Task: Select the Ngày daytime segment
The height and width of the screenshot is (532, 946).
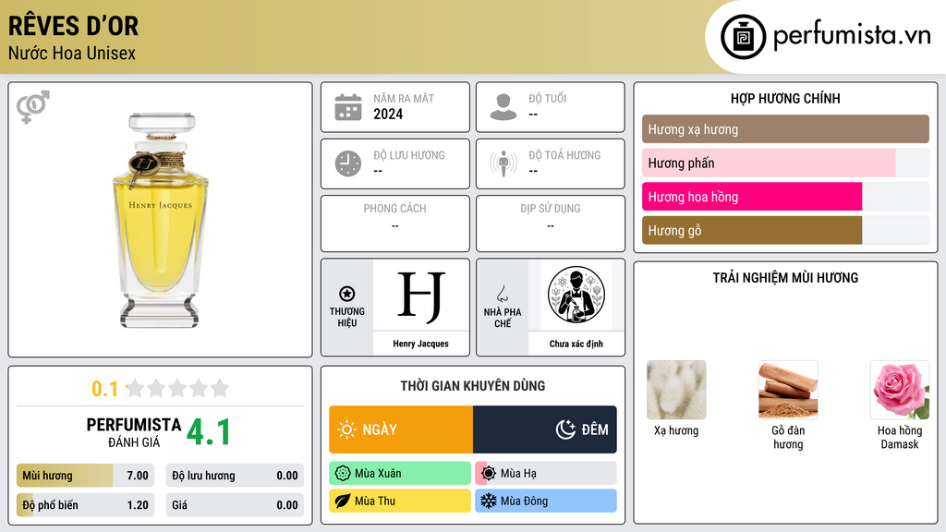Action: coord(401,429)
